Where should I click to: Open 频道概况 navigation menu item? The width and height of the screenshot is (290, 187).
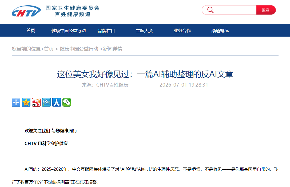coord(220,30)
